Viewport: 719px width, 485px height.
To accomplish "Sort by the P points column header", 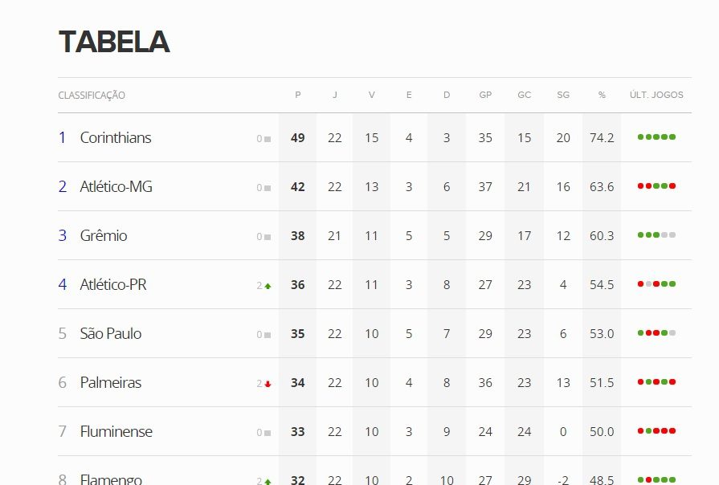I will click(x=298, y=95).
